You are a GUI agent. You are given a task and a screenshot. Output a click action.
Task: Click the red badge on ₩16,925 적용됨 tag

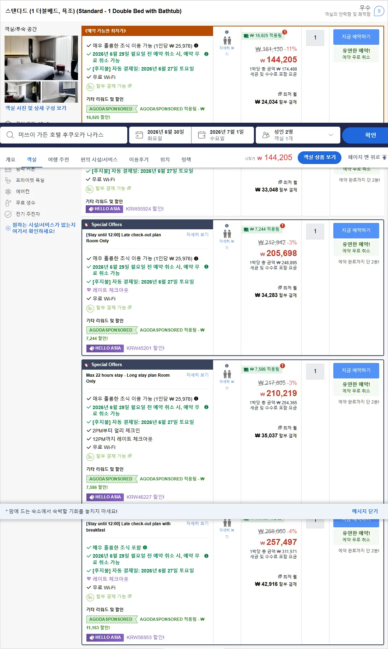285,32
